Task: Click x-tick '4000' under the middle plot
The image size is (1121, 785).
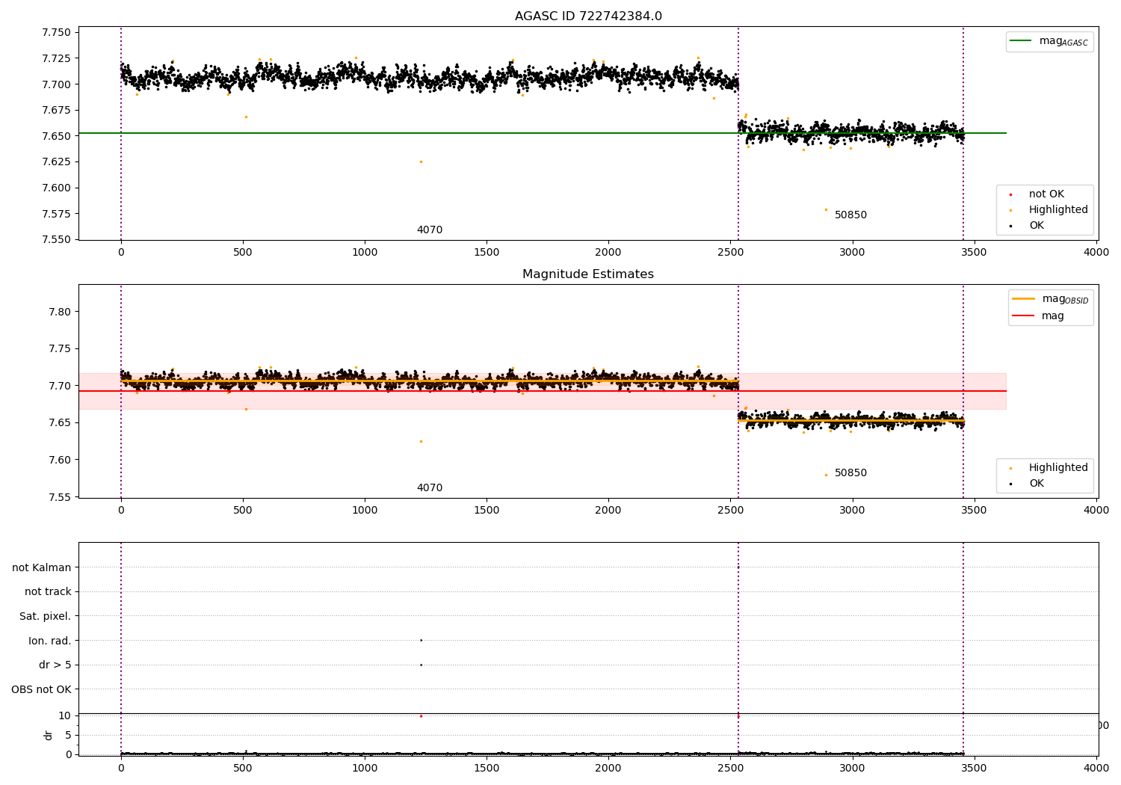Action: (x=1096, y=511)
